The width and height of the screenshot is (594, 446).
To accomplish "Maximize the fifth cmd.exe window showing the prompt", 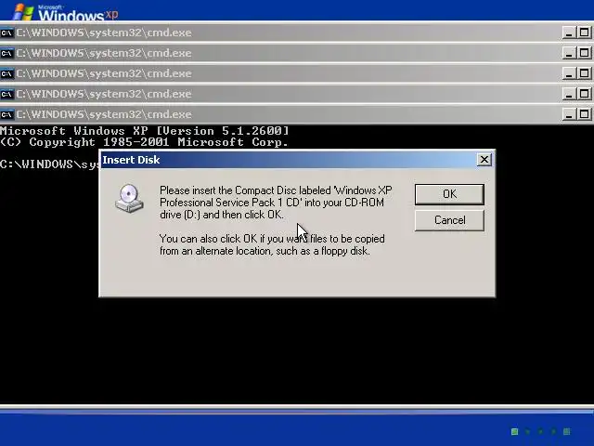I will [584, 114].
